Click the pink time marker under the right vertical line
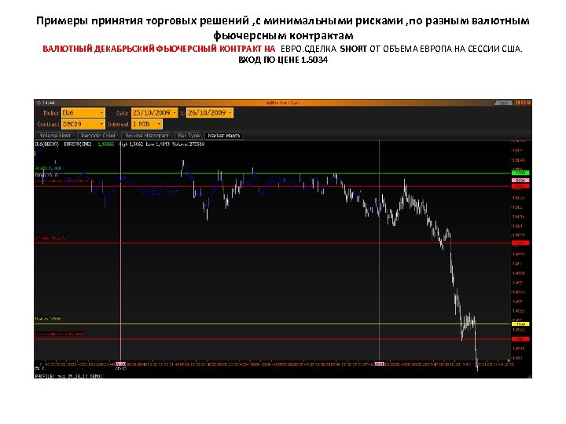Screen dimensions: 566x424 [380, 364]
